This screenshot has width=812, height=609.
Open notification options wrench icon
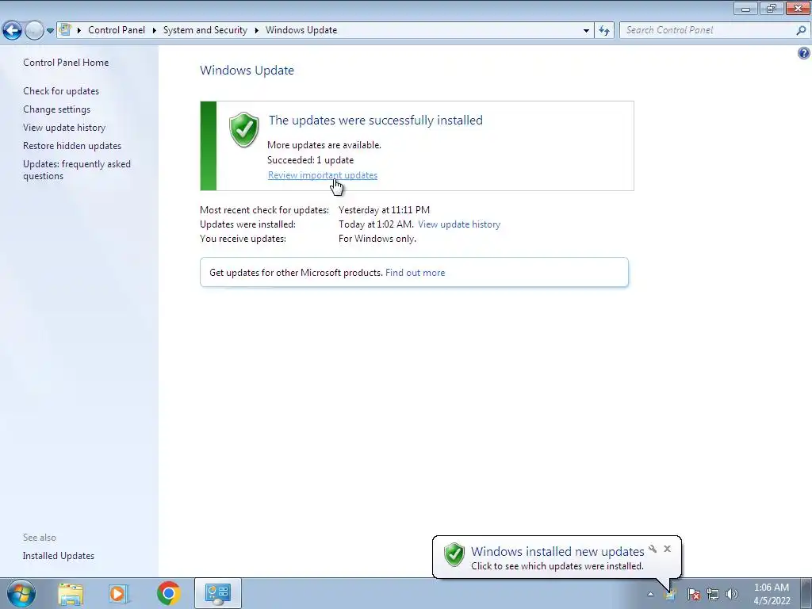(653, 549)
